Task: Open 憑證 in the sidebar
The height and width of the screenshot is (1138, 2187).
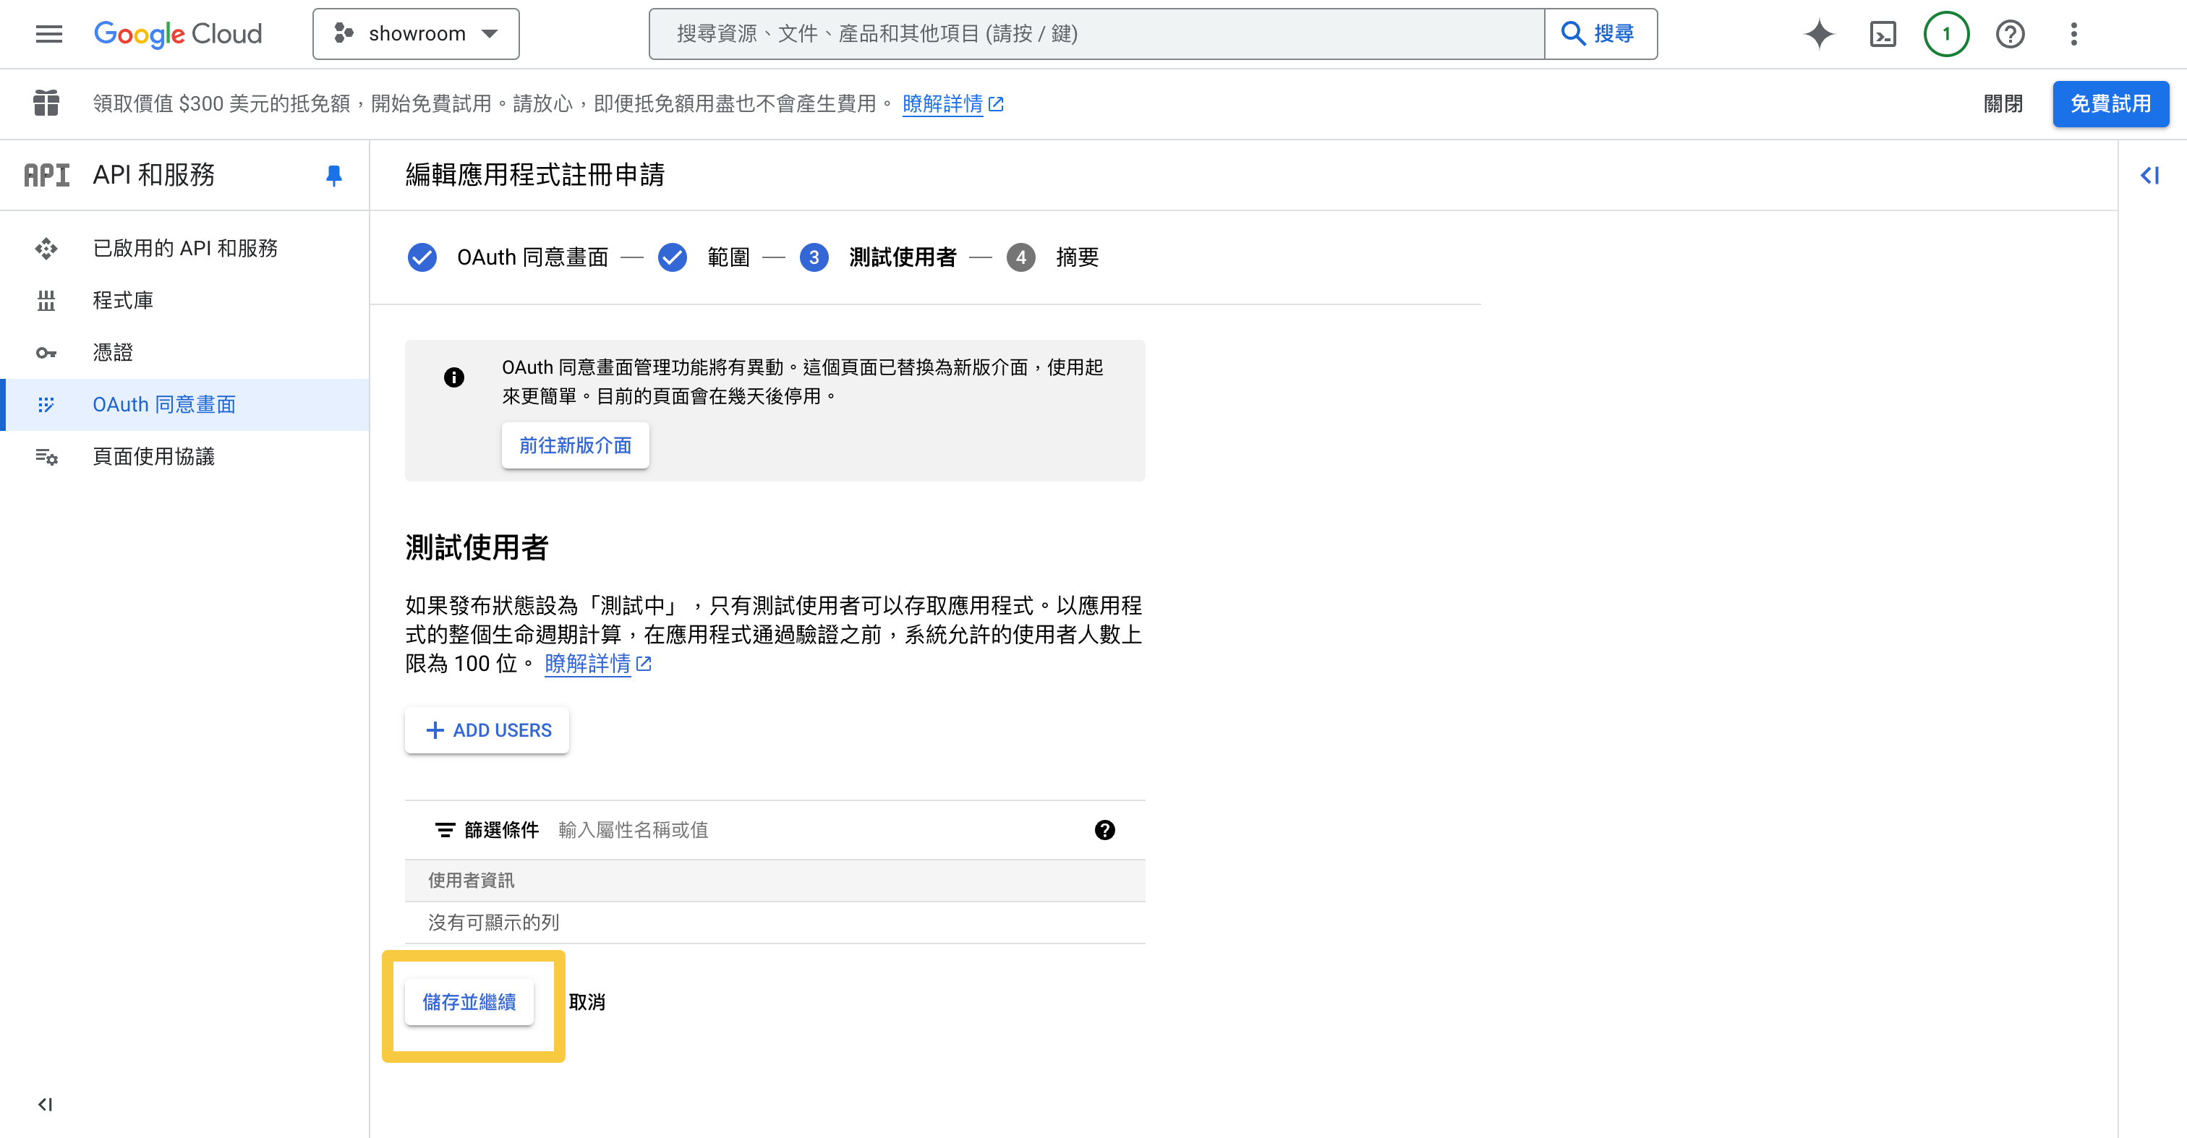Action: pyautogui.click(x=112, y=352)
